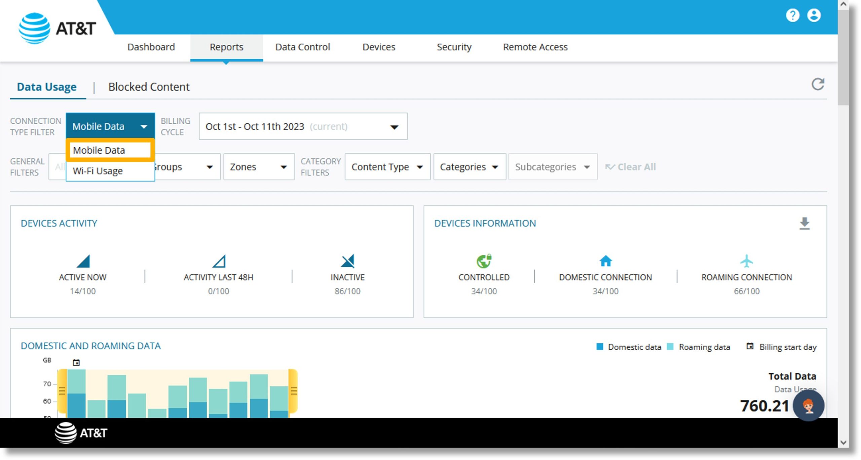Viewport: 861px width, 460px height.
Task: Click the first bar in usage chart
Action: 76,394
